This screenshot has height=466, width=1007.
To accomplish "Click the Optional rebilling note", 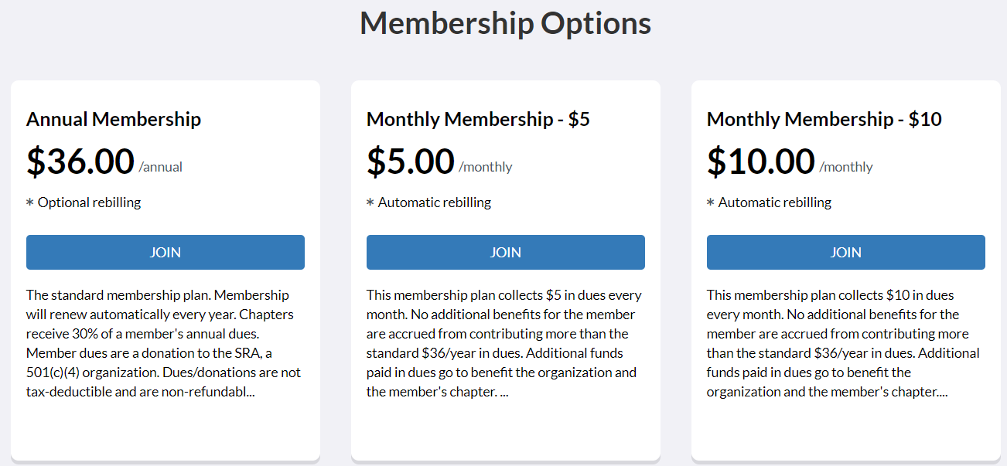I will [90, 202].
